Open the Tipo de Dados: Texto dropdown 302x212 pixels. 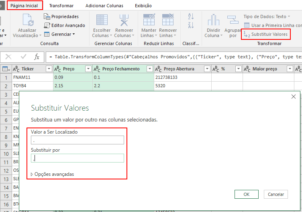click(267, 16)
